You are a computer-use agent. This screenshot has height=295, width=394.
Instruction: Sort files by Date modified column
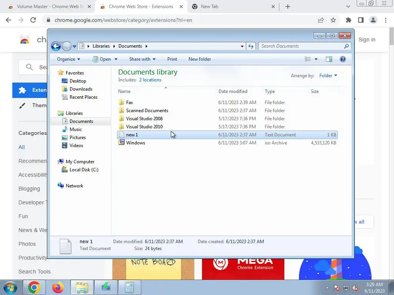(239, 91)
